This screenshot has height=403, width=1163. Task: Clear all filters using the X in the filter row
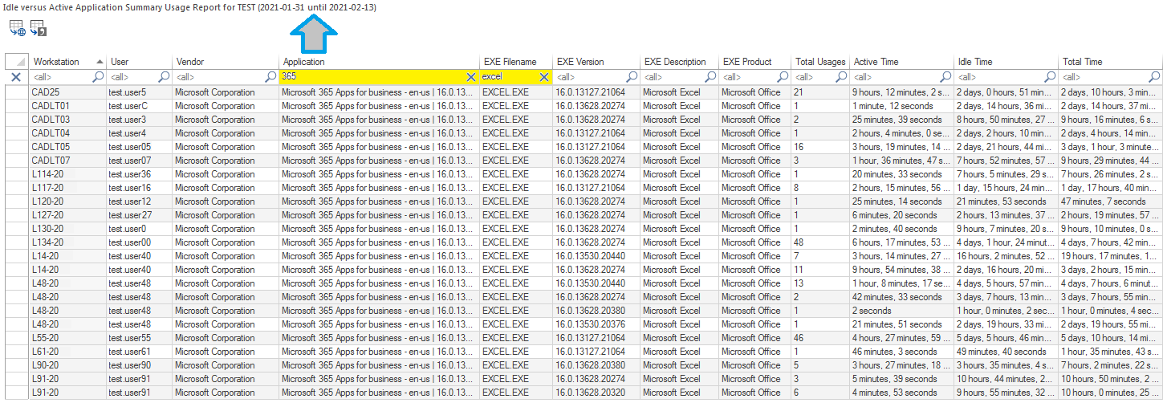tap(15, 77)
